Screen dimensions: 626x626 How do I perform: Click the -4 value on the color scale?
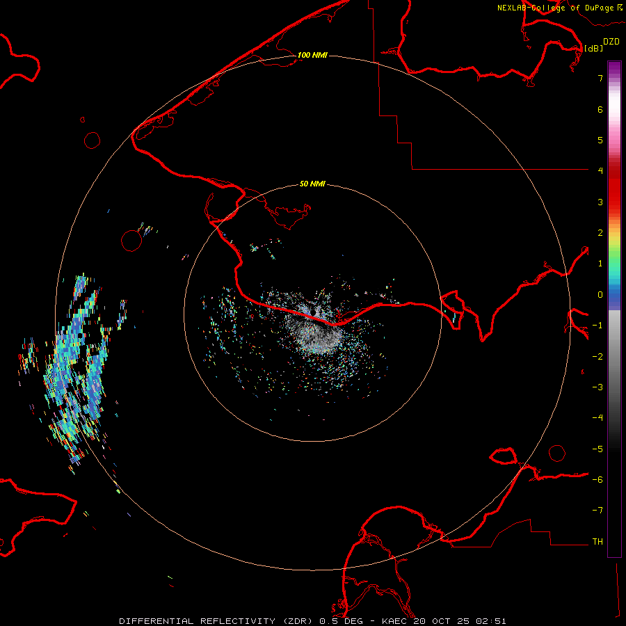click(597, 418)
